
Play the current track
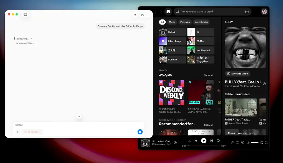pyautogui.click(x=204, y=141)
